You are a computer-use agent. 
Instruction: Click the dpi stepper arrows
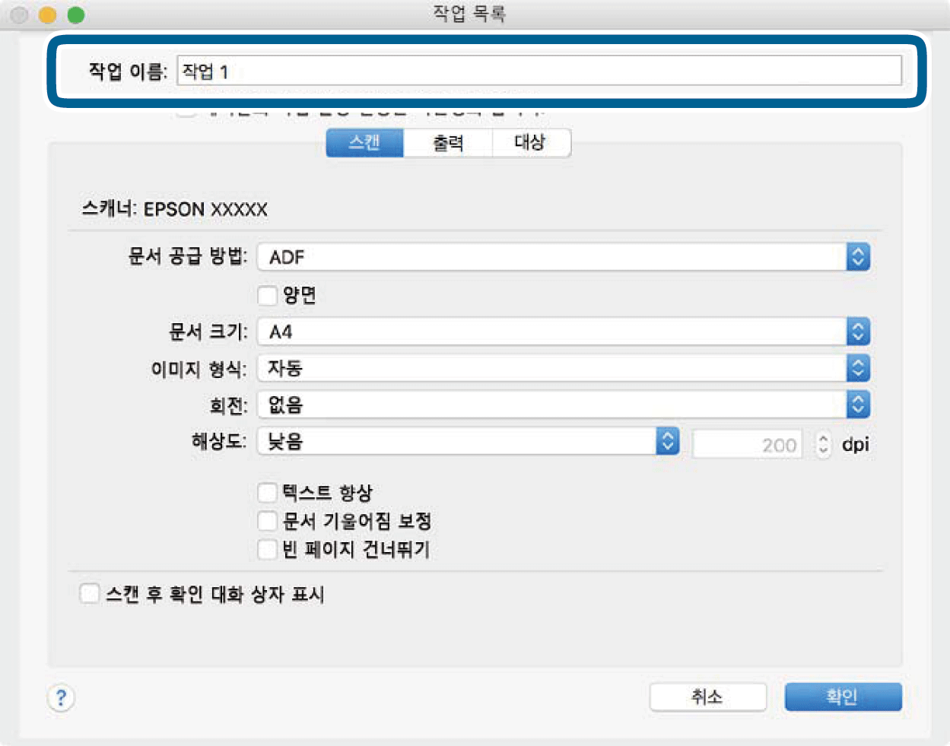823,444
